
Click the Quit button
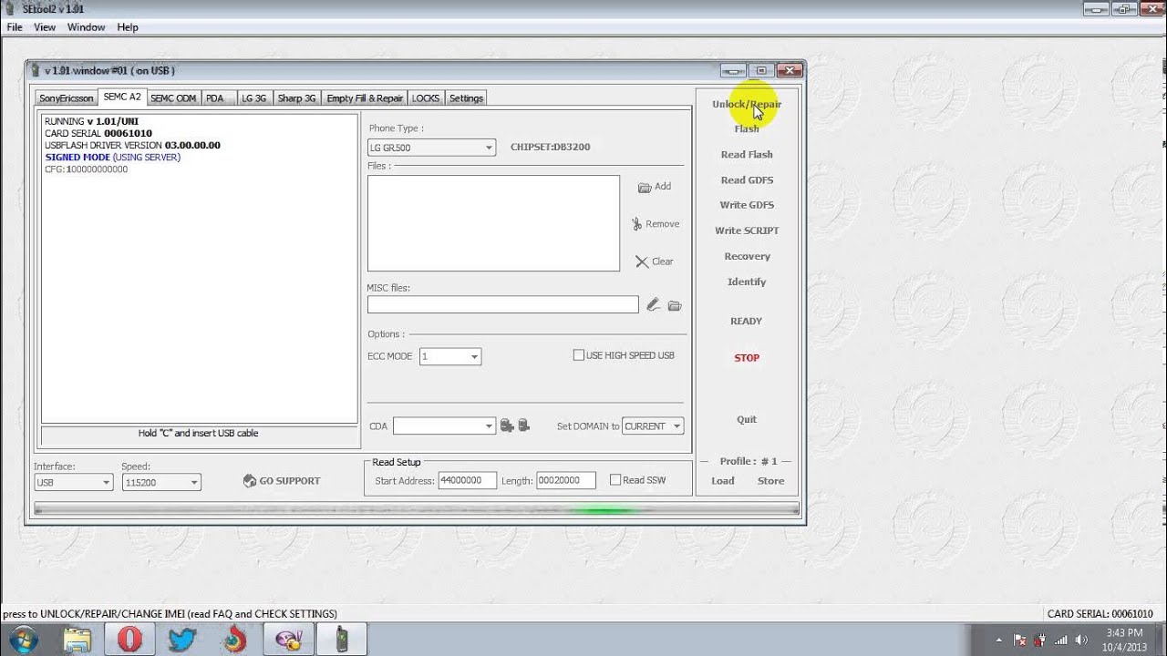[747, 419]
